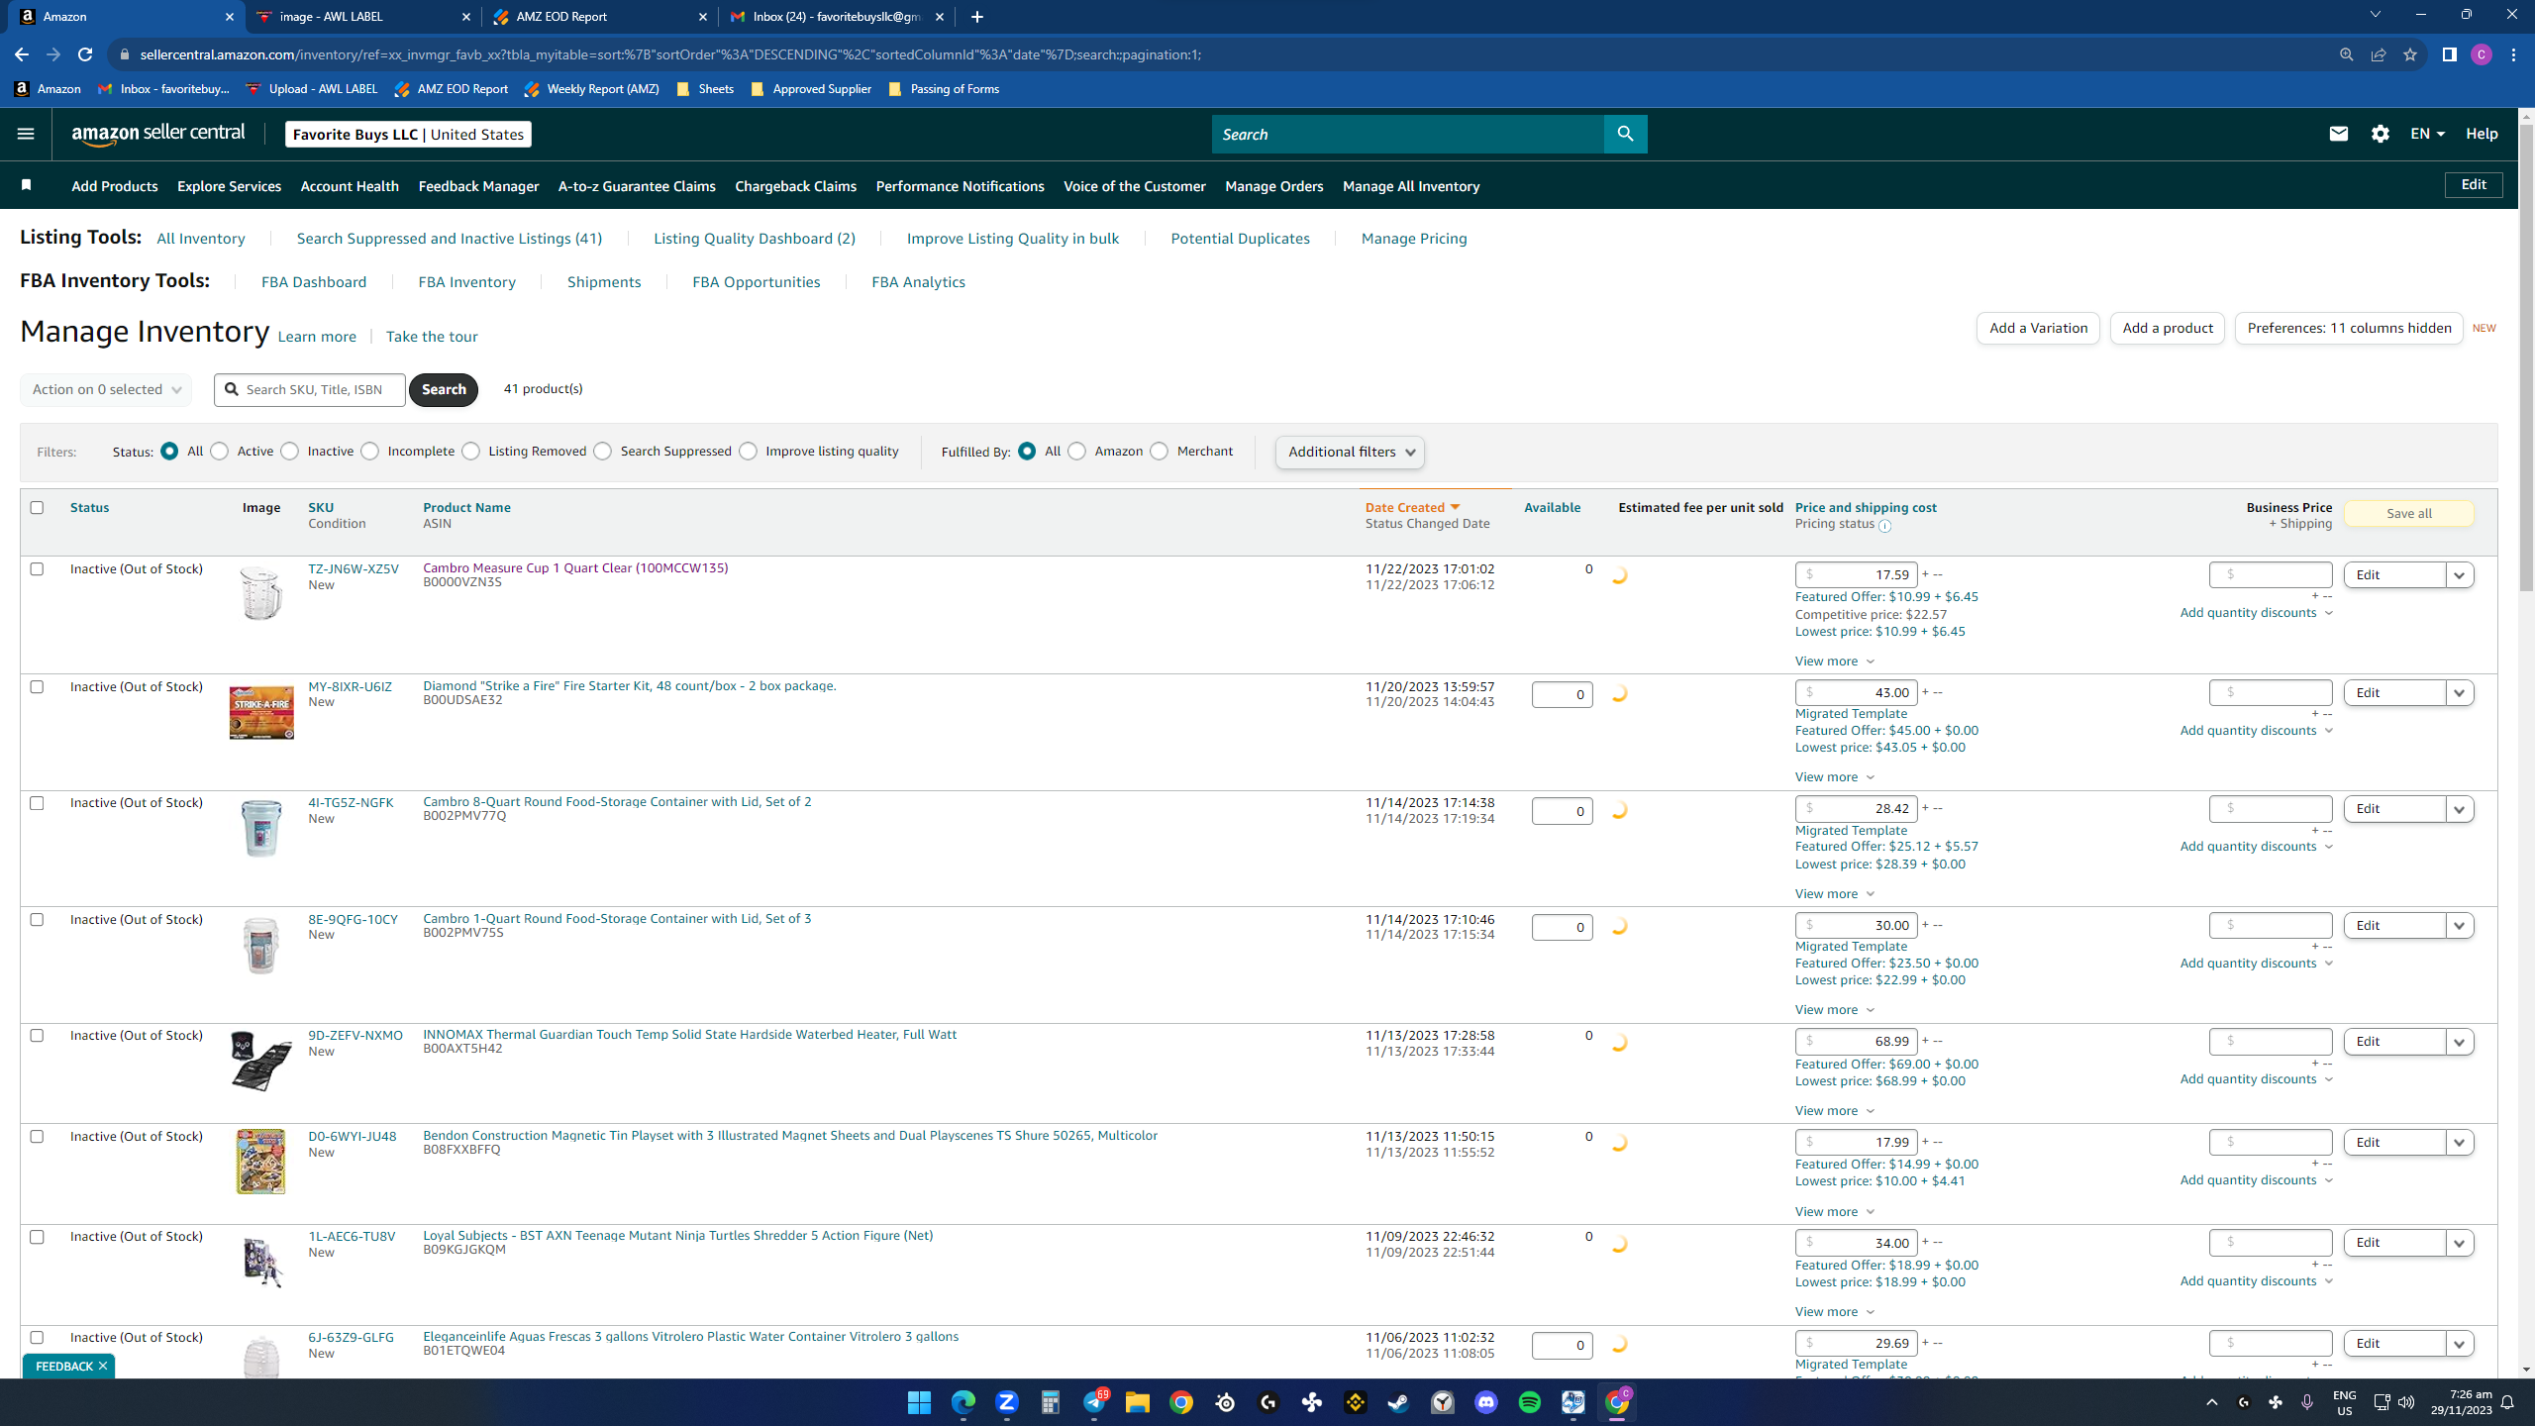Open Chrome three-dot menu
2535x1426 pixels.
[2514, 54]
